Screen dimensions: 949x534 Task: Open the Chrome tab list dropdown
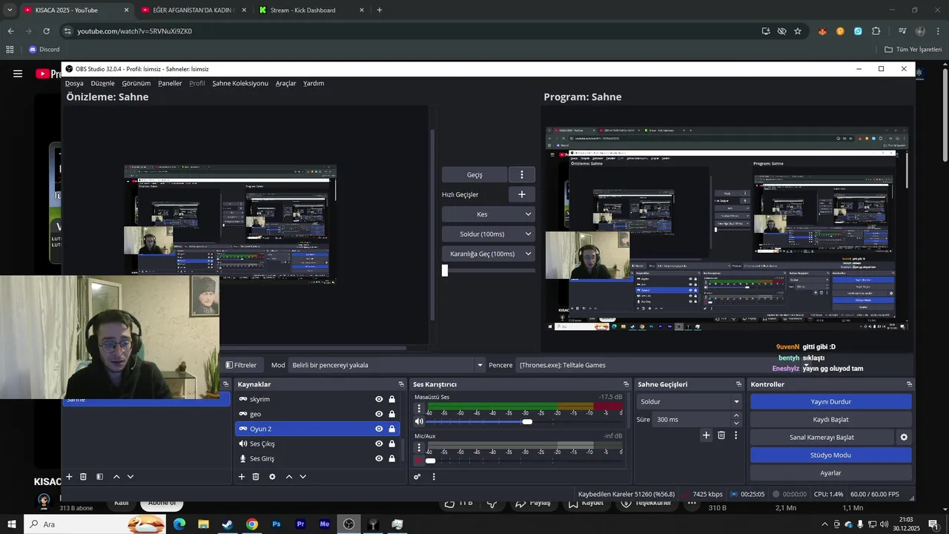tap(10, 10)
